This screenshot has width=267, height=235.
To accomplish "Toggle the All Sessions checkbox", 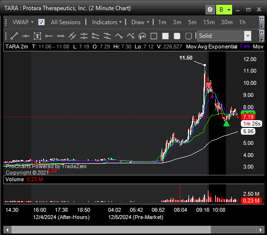I will pos(41,22).
